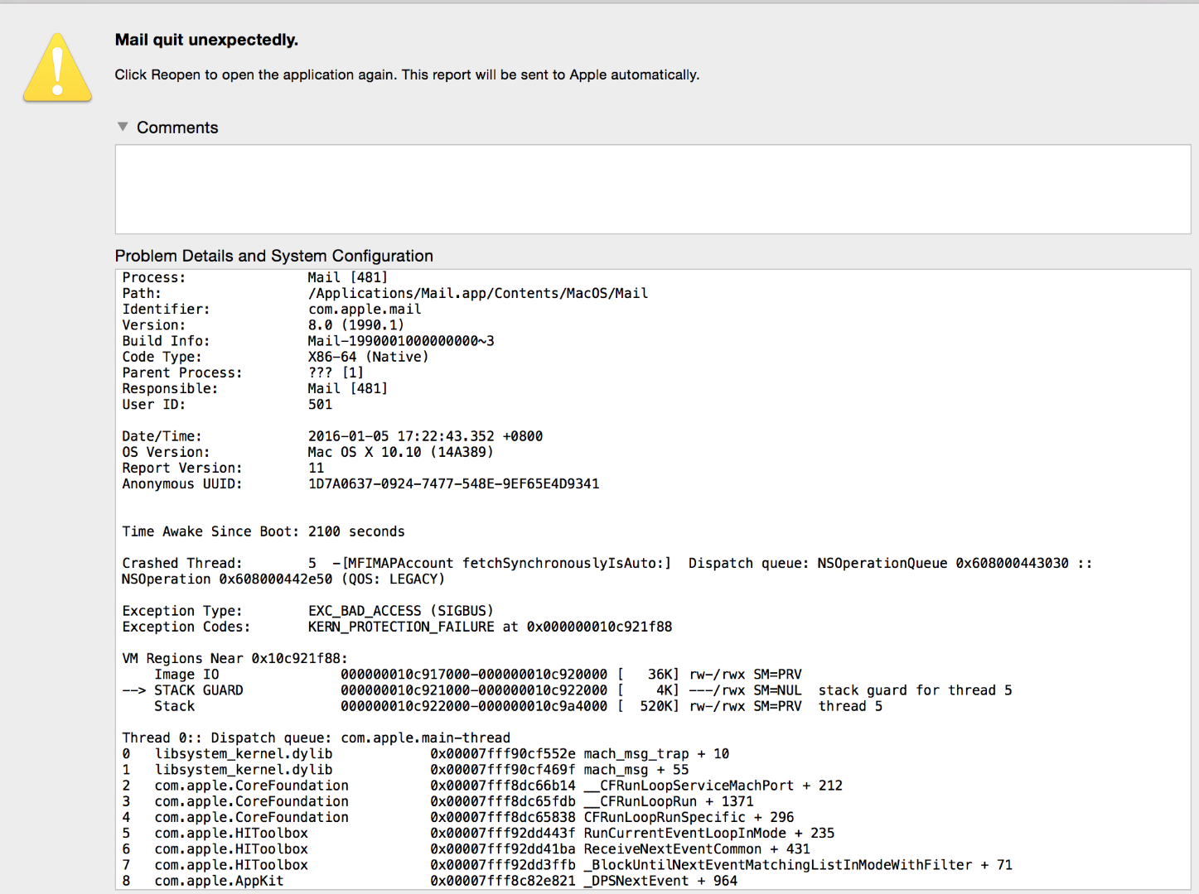
Task: Click "NSOperation 0x608000442e50 (QOS: LEGACY)" line
Action: click(x=283, y=579)
